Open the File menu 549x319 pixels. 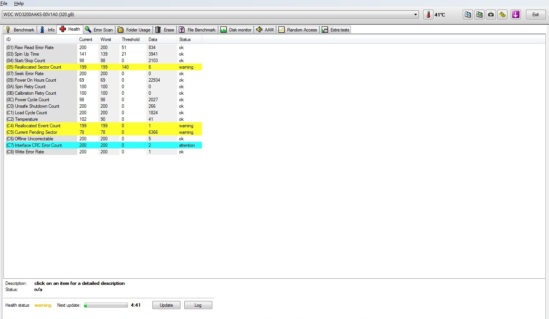(4, 3)
